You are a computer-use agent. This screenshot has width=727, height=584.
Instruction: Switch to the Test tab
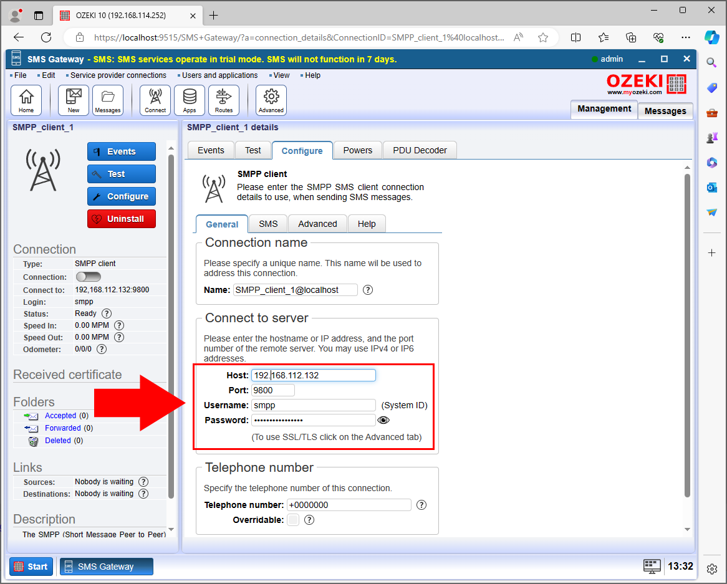[253, 150]
